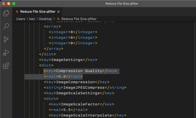Open the Search view in activity bar

(6, 26)
